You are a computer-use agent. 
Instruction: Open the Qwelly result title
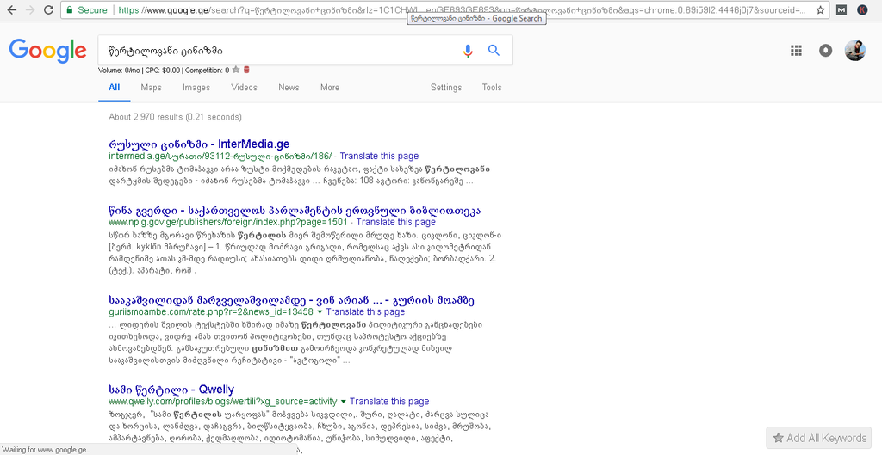click(x=171, y=390)
